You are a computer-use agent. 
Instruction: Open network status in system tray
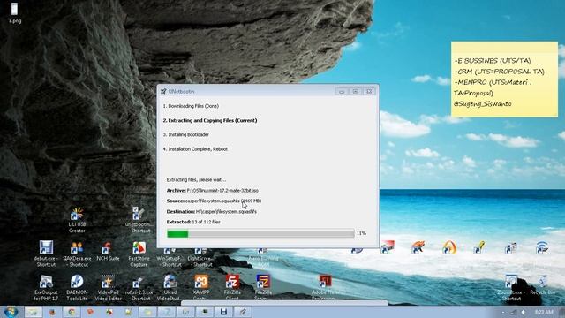point(513,312)
